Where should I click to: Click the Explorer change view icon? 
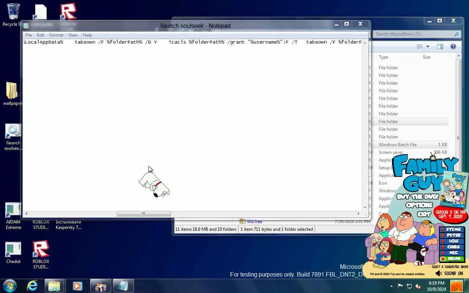[420, 47]
